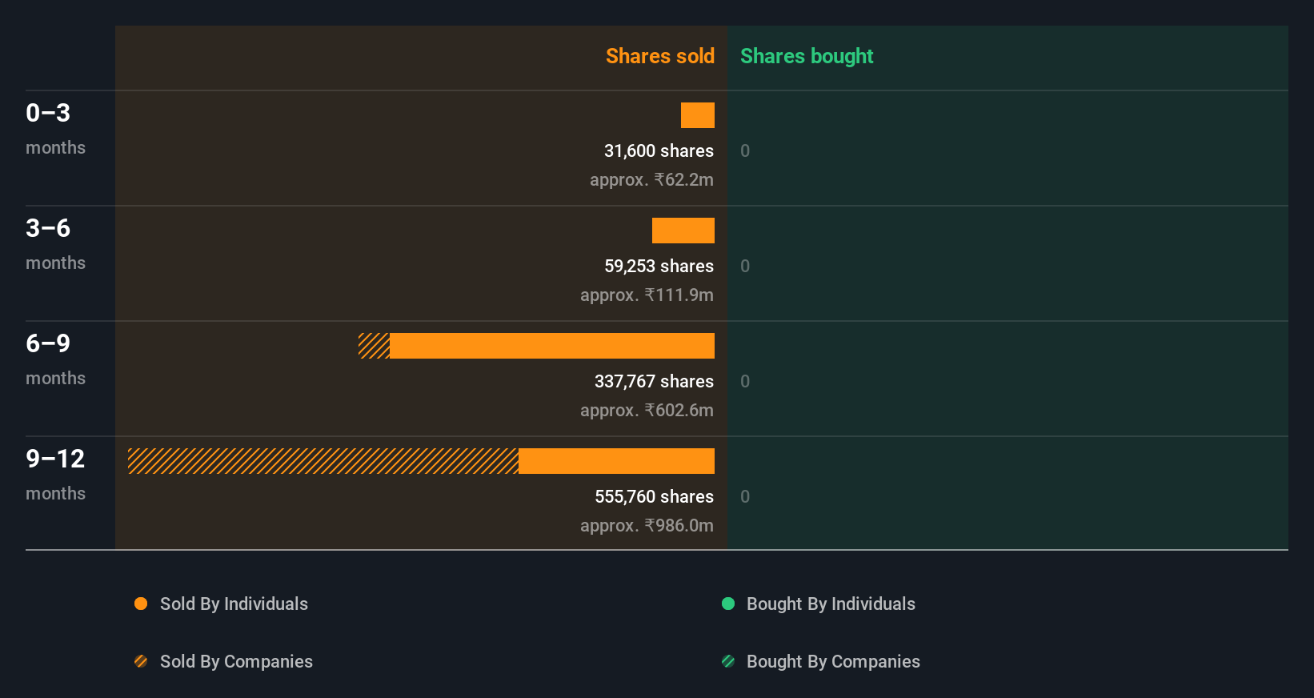Select the Bought By Companies legend label

pos(833,661)
